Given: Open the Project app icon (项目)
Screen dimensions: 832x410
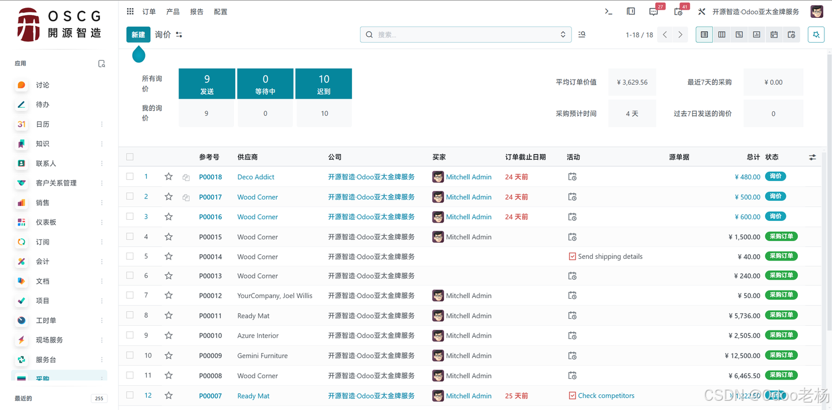Looking at the screenshot, I should 21,300.
